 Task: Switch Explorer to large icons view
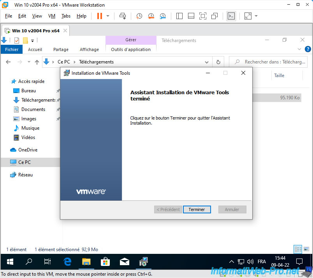coord(306,249)
